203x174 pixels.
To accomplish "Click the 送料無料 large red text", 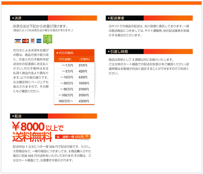I will point(32,137).
